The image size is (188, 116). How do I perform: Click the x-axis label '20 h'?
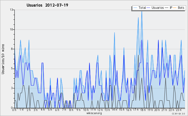click(157, 110)
